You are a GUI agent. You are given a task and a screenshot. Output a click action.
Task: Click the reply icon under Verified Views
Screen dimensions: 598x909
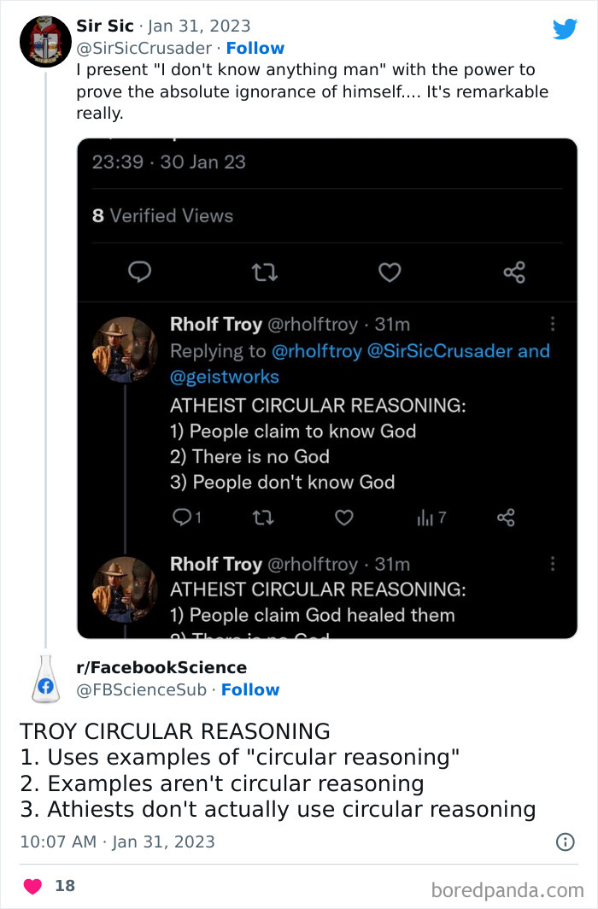pos(139,272)
